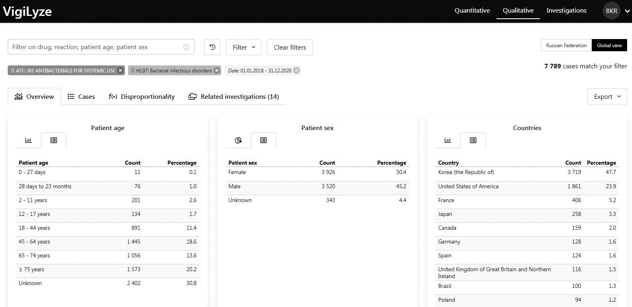This screenshot has height=307, width=632.
Task: Select Countries table view icon
Action: [x=473, y=140]
